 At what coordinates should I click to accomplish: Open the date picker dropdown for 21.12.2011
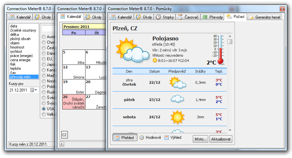click(x=34, y=90)
